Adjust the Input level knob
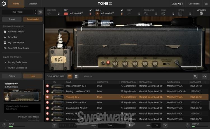Viewport: 210px width, 129px height. (4, 125)
